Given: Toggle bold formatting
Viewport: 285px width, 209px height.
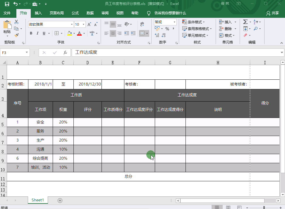Looking at the screenshot, I should [x=31, y=34].
